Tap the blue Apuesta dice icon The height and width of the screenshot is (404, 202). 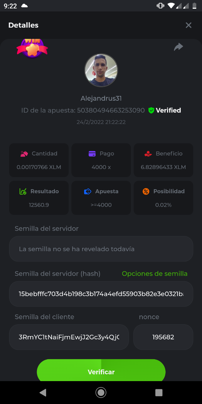tap(88, 192)
